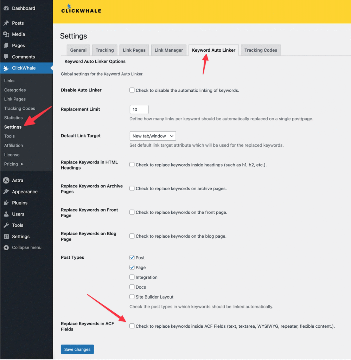
Task: Enable the Disable Auto Linker checkbox
Action: 132,90
